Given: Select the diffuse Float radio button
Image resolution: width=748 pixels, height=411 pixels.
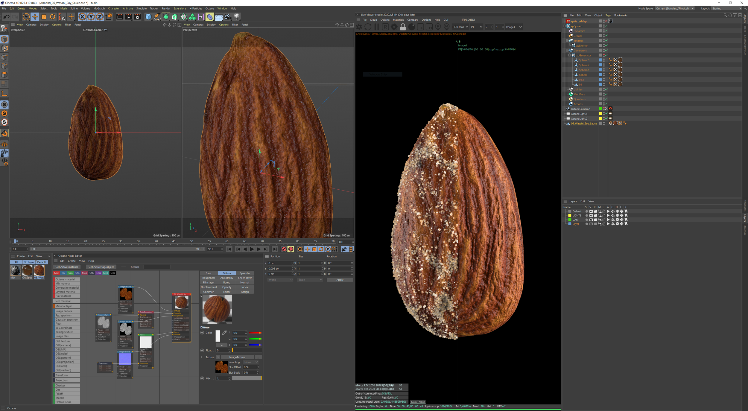Looking at the screenshot, I should click(x=202, y=350).
